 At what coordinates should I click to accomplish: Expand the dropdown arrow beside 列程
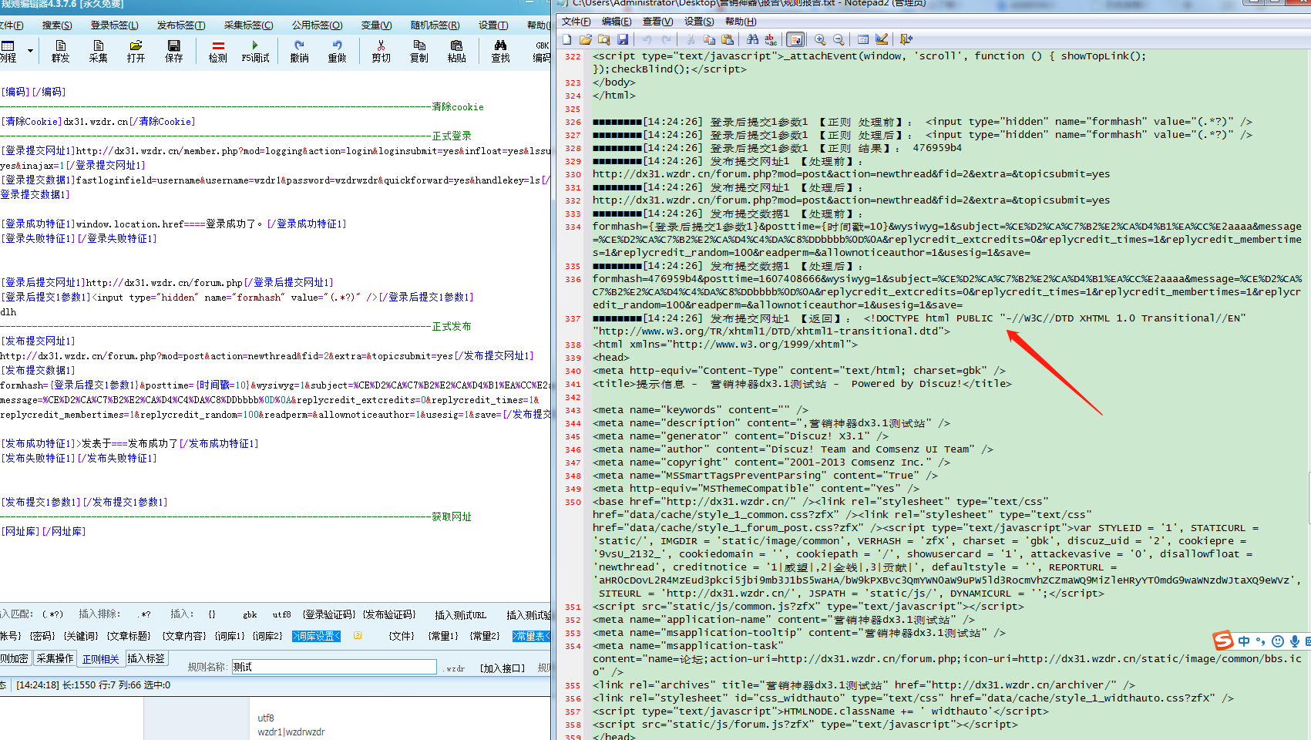coord(30,51)
